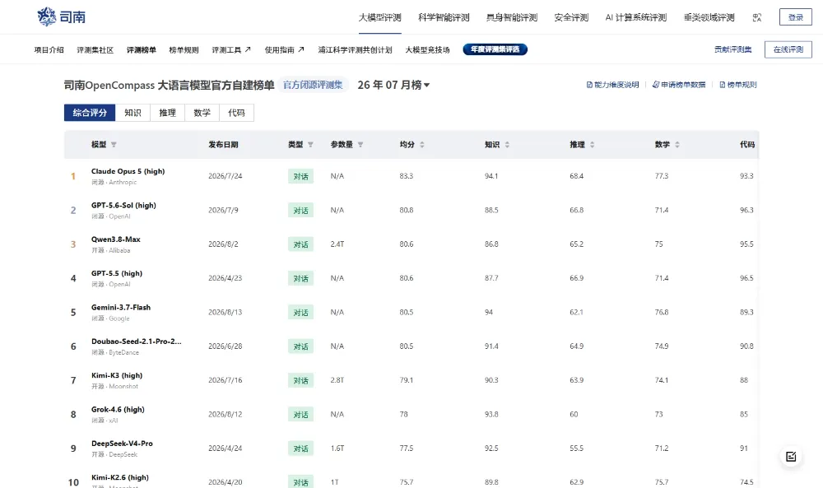
Task: Switch to the 数学 score tab
Action: click(202, 112)
